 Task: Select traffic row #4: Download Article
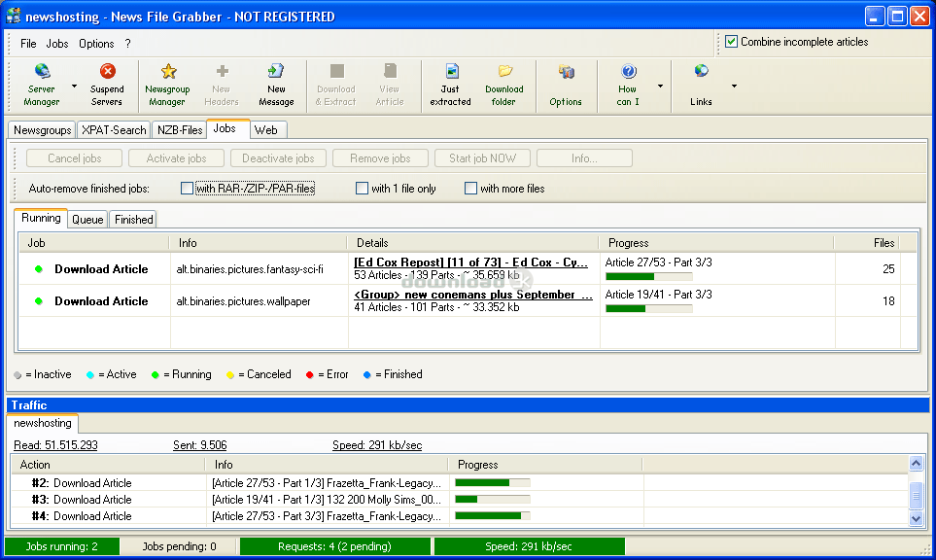[x=460, y=516]
